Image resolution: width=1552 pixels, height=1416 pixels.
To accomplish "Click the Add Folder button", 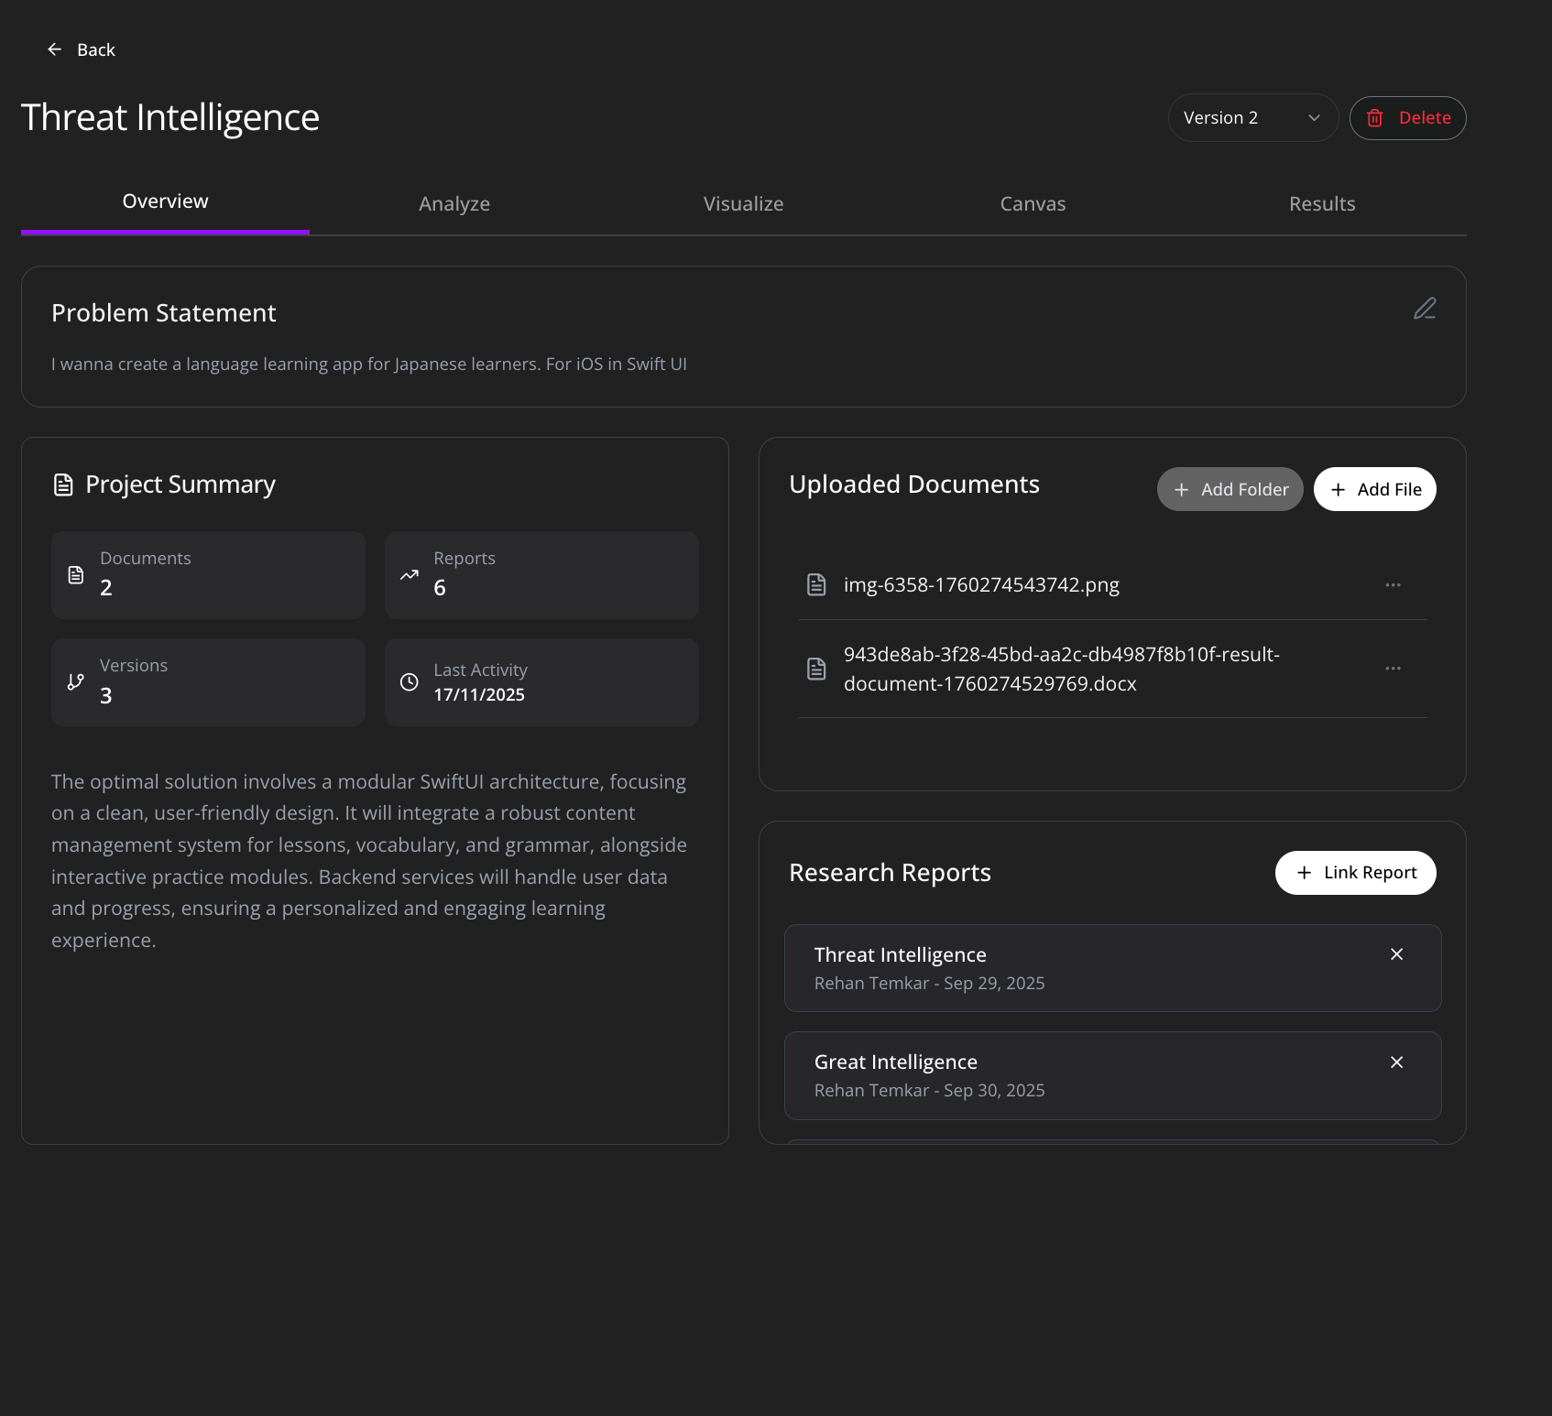I will [x=1230, y=489].
